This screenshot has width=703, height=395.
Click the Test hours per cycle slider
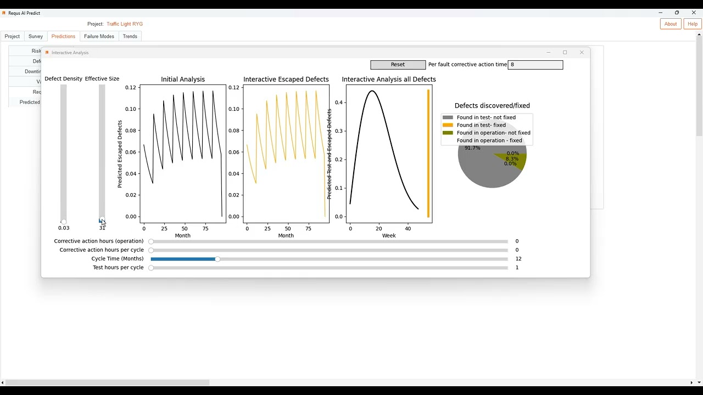(x=330, y=268)
